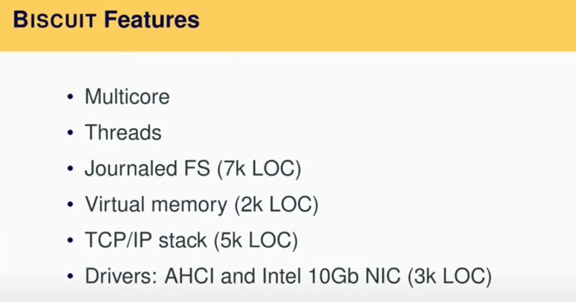The height and width of the screenshot is (302, 576).
Task: Select the Threads bullet text
Action: [123, 133]
